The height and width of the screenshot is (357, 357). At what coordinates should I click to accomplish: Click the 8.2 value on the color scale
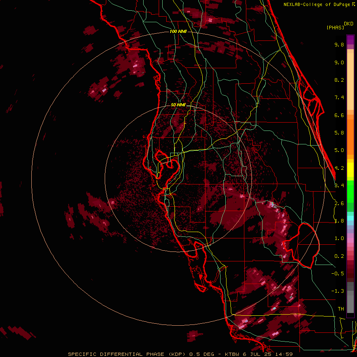(339, 80)
